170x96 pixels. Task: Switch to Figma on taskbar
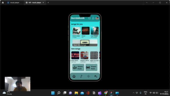tap(111, 93)
